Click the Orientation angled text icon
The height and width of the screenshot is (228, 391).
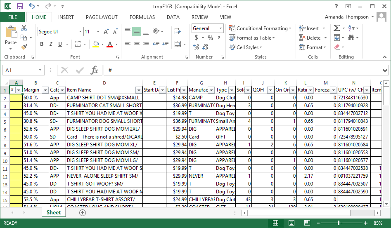pyautogui.click(x=156, y=31)
